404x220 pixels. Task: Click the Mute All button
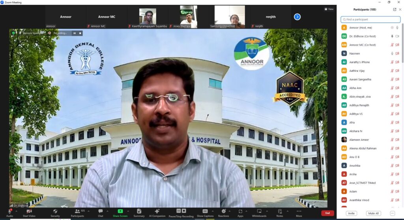(373, 213)
